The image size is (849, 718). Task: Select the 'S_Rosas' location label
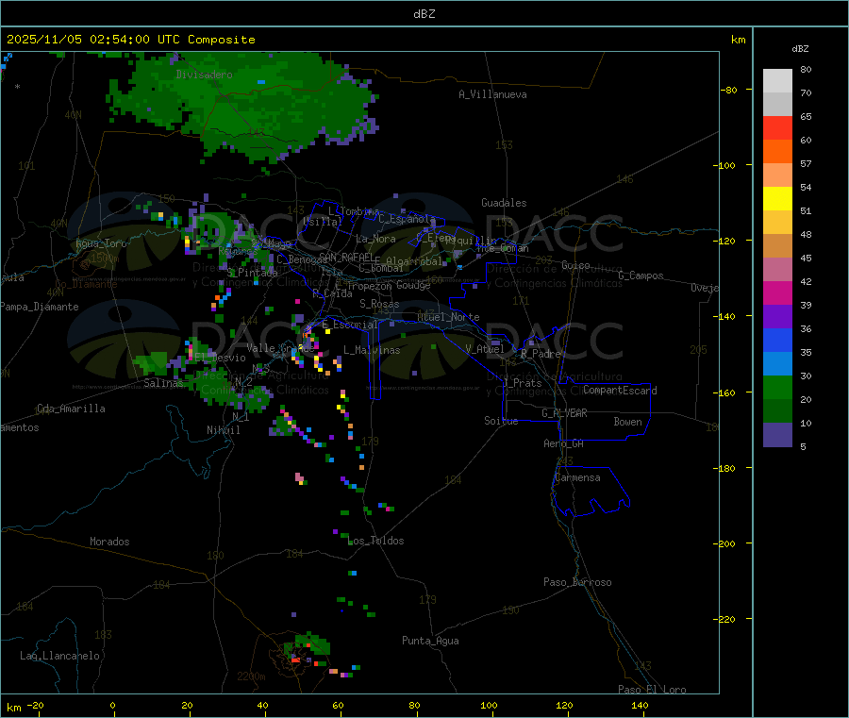click(x=379, y=304)
